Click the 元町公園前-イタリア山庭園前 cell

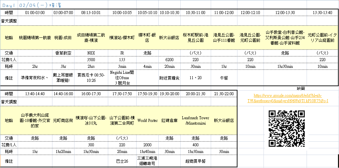tap(322, 38)
